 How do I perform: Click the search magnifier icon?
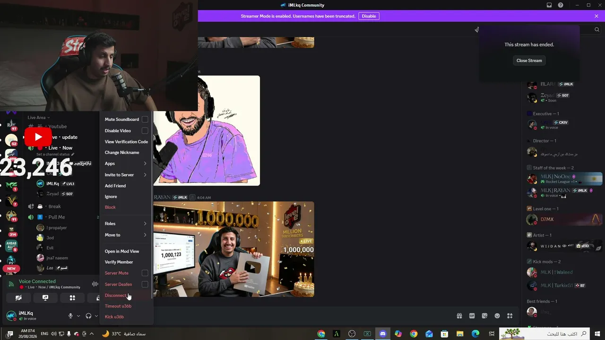pos(597,30)
